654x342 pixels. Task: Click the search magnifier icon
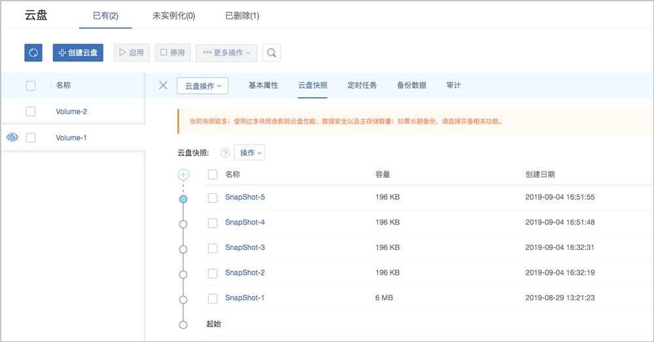point(271,53)
